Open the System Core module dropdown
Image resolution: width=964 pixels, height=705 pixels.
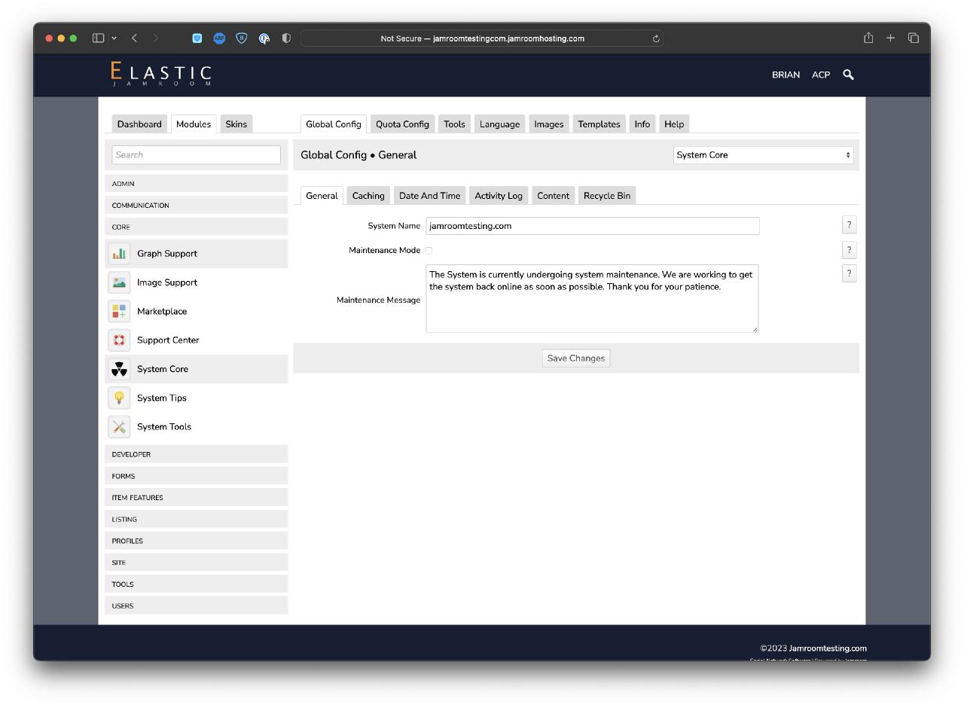pos(763,155)
